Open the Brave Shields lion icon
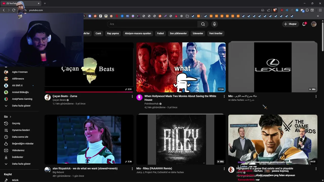The image size is (324, 182). tap(275, 10)
